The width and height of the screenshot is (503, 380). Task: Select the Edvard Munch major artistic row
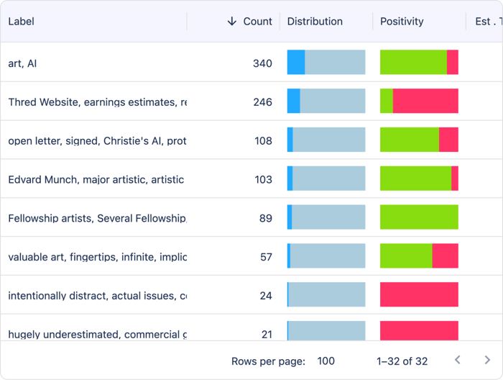96,179
